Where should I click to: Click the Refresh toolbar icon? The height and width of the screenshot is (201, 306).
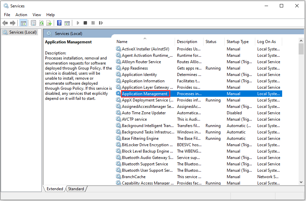pyautogui.click(x=41, y=23)
